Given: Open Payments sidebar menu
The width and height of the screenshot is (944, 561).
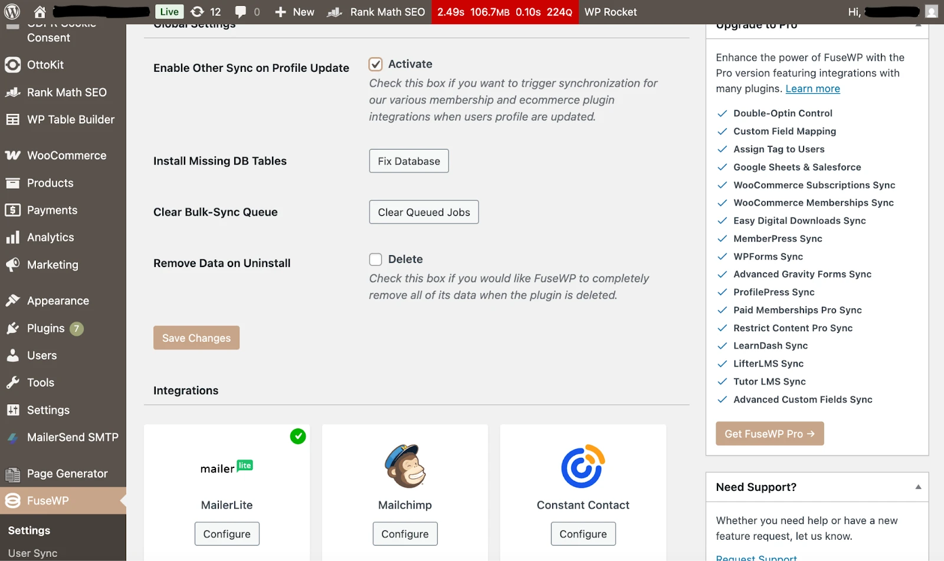Looking at the screenshot, I should [63, 210].
